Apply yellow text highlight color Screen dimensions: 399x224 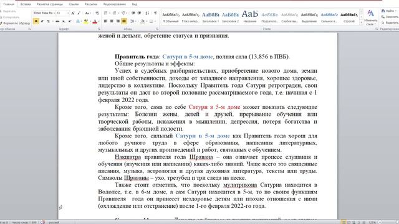pos(86,21)
